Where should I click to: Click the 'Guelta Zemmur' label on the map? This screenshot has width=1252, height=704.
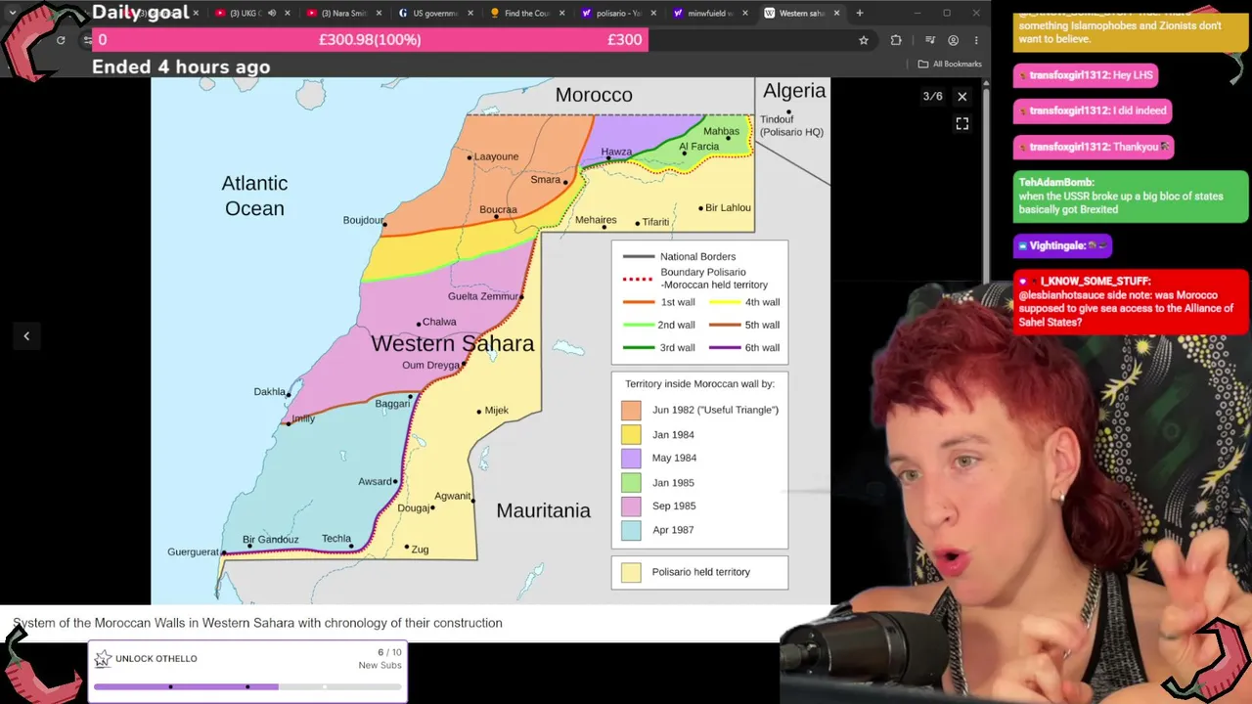pos(483,296)
